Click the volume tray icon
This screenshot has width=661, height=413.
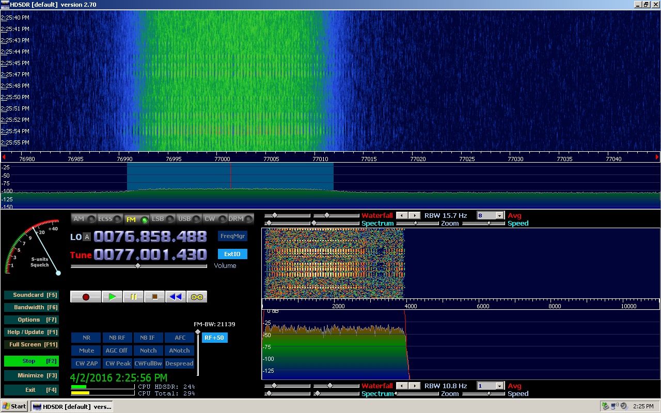coord(623,406)
